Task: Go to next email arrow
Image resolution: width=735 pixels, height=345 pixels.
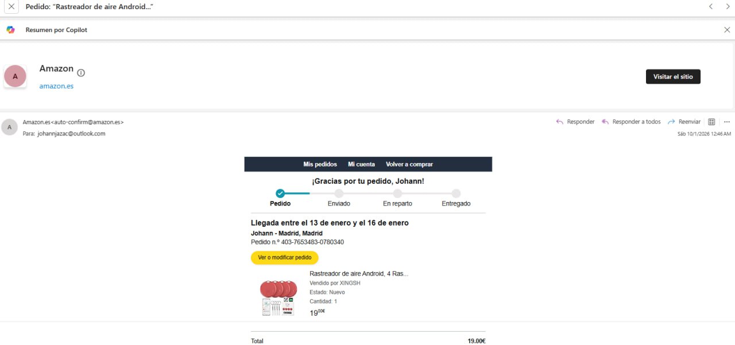Action: click(726, 7)
